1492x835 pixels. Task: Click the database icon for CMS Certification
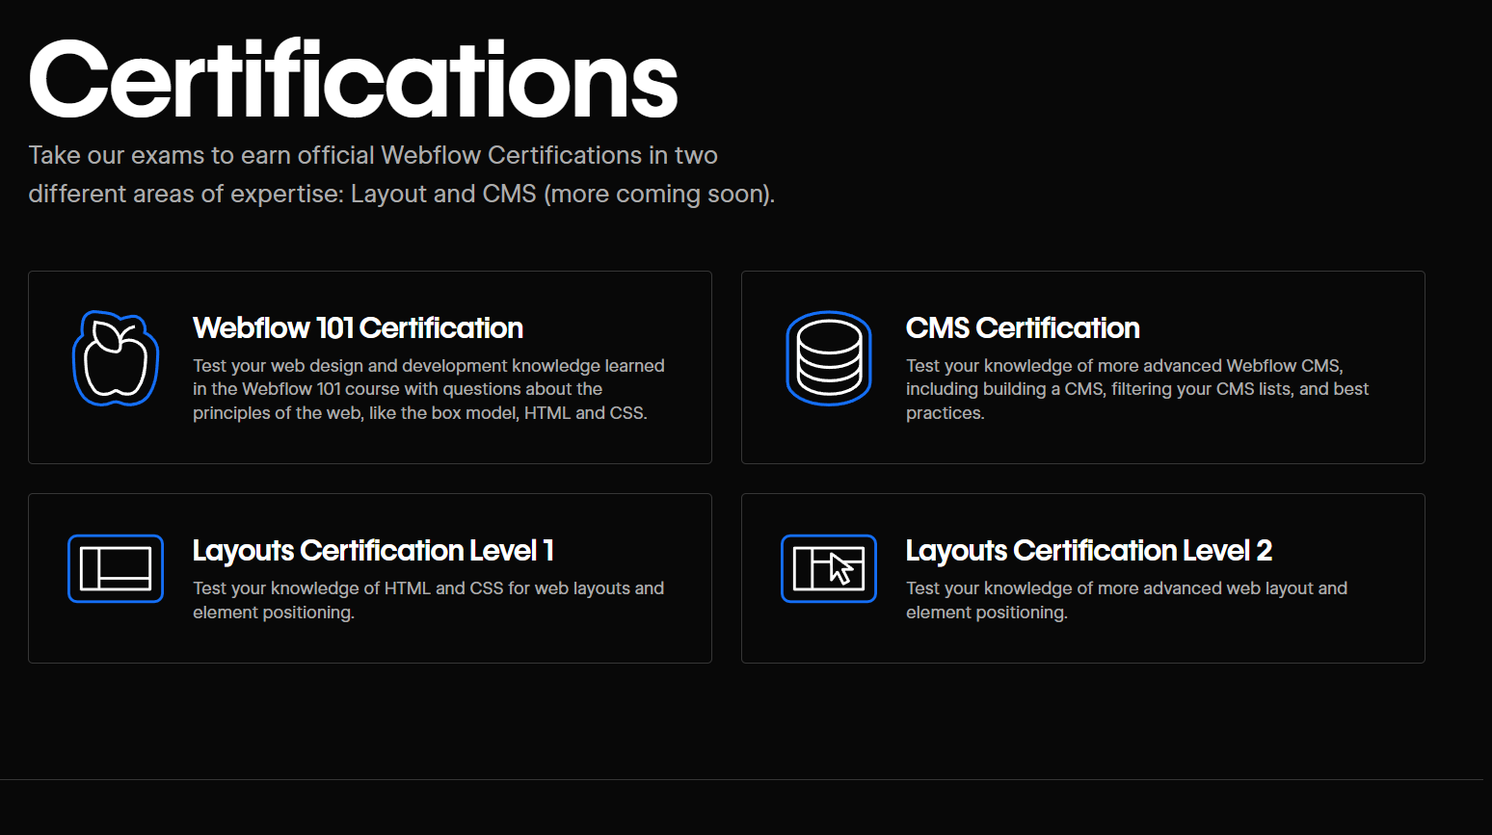829,358
